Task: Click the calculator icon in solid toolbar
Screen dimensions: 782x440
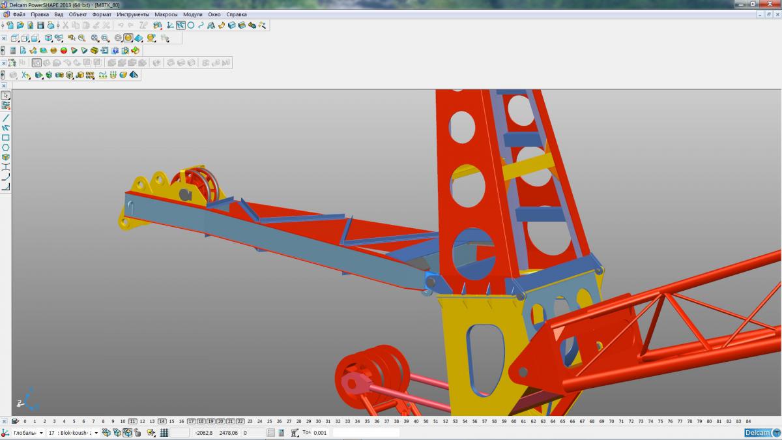Action: (13, 50)
